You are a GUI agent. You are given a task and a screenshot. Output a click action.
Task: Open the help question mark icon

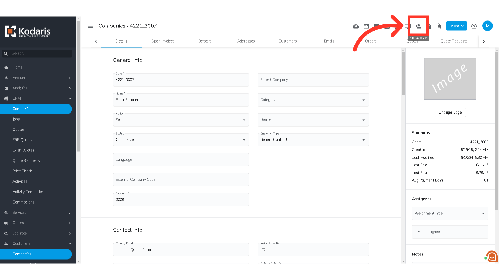pyautogui.click(x=474, y=26)
